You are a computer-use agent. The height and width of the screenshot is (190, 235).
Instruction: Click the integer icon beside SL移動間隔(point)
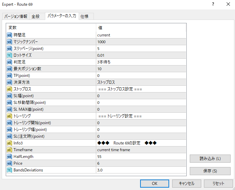[9, 103]
